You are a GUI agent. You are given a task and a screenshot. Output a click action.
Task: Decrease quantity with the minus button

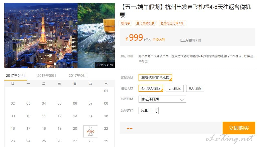tap(157, 112)
